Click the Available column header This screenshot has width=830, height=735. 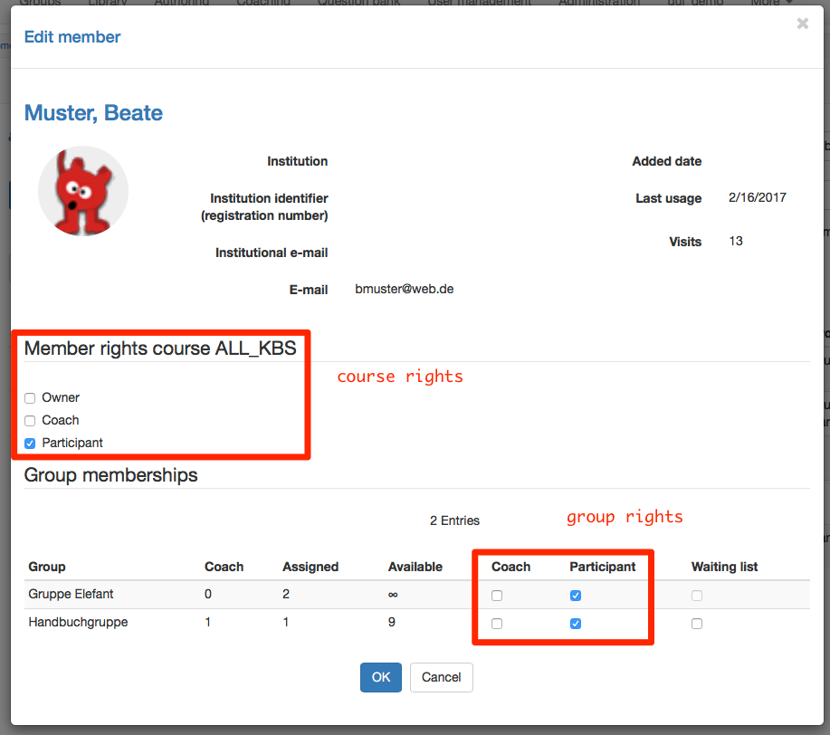415,567
